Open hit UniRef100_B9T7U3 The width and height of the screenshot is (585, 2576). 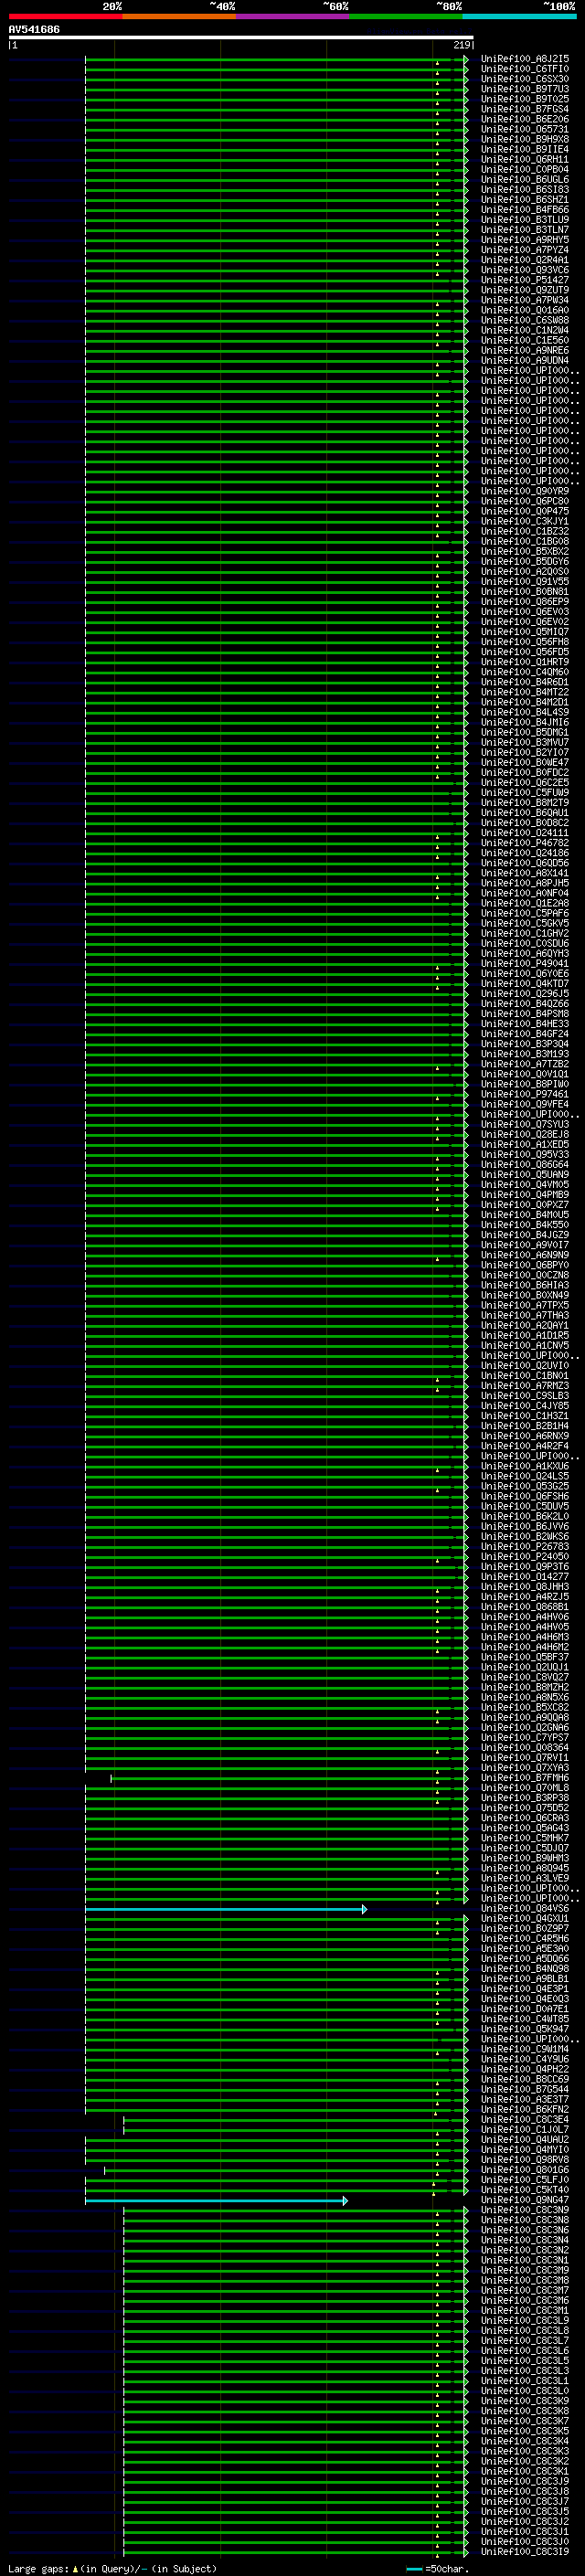[525, 89]
